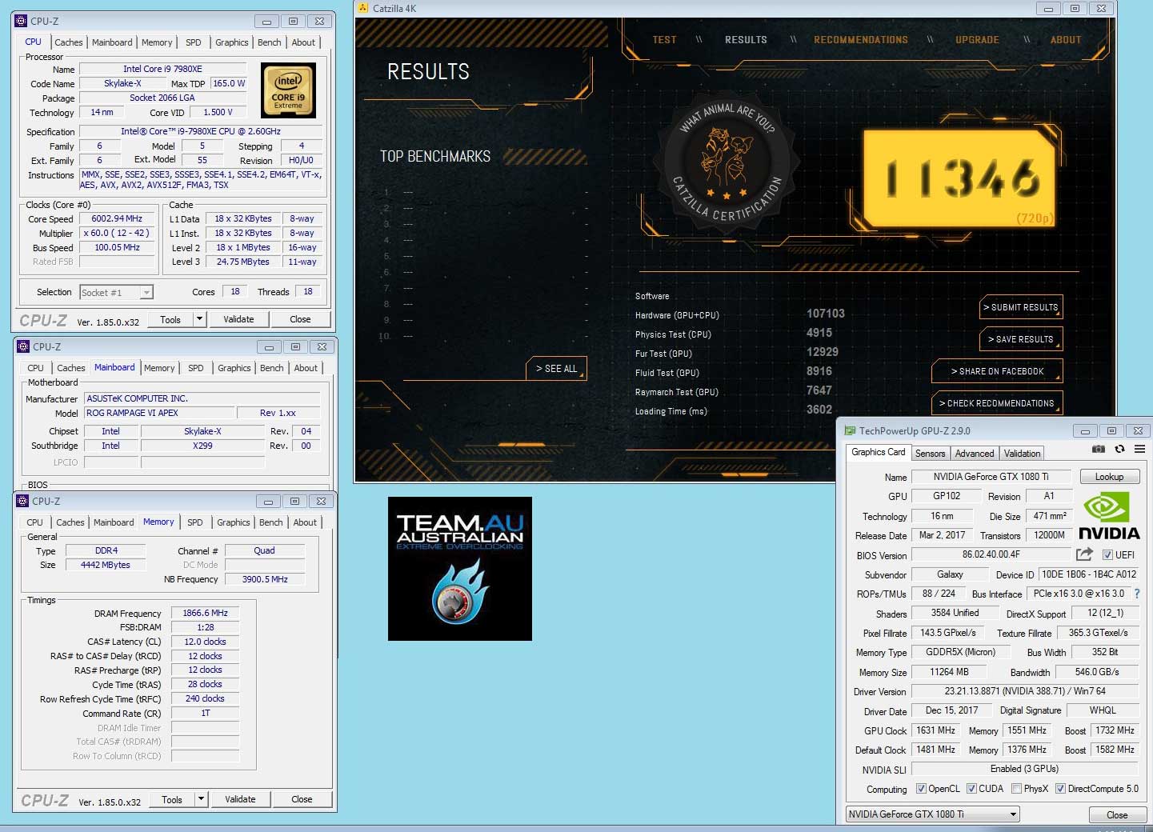Click the GPU Name field in GPU-Z
The width and height of the screenshot is (1153, 832).
(991, 477)
